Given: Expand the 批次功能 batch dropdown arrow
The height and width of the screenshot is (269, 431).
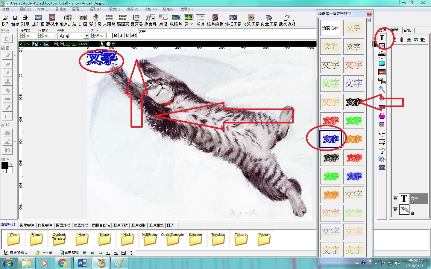Looking at the screenshot, I should point(294,21).
